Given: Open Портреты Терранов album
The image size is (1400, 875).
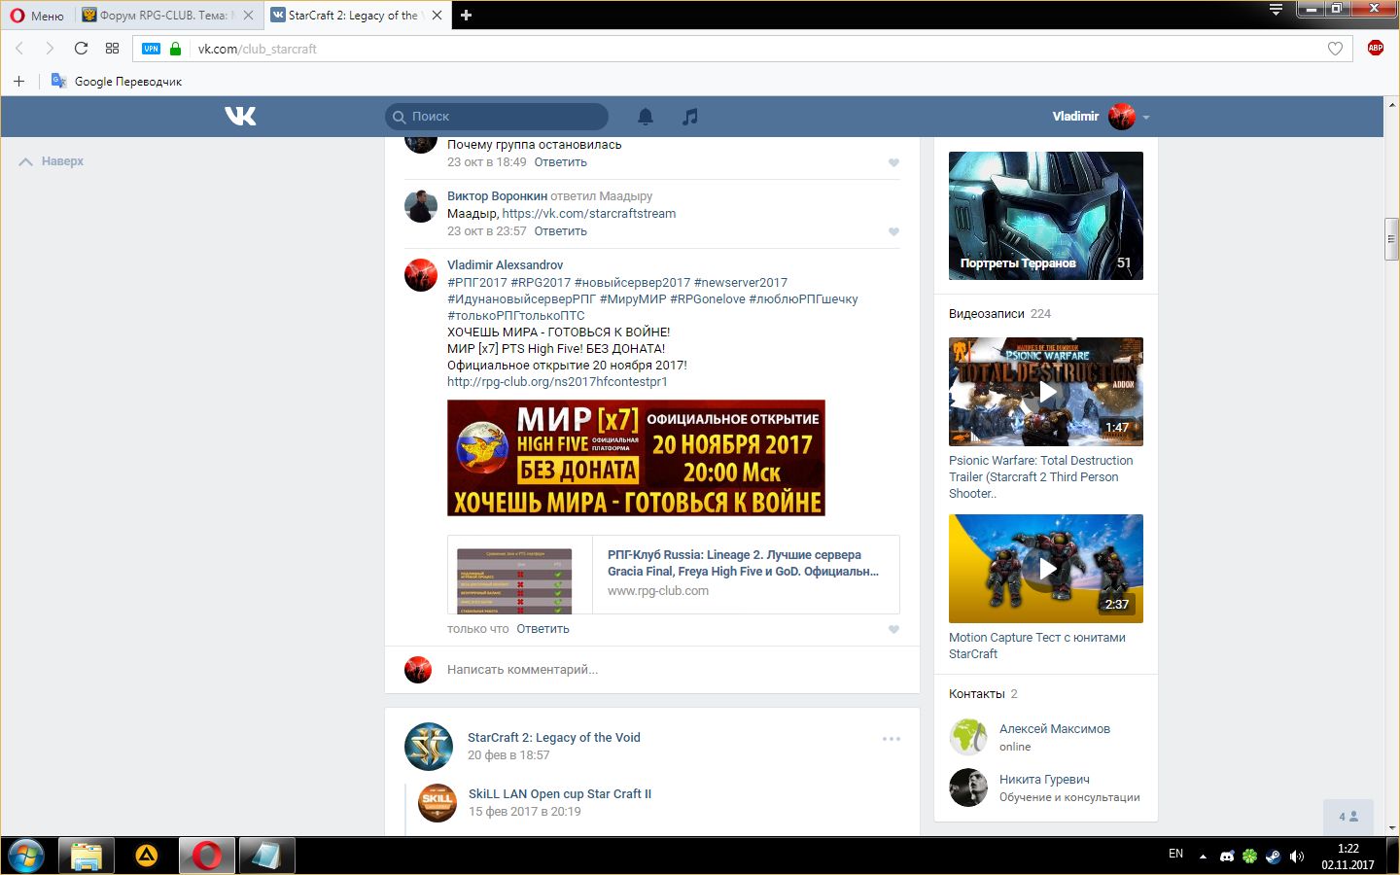Looking at the screenshot, I should tap(1046, 216).
